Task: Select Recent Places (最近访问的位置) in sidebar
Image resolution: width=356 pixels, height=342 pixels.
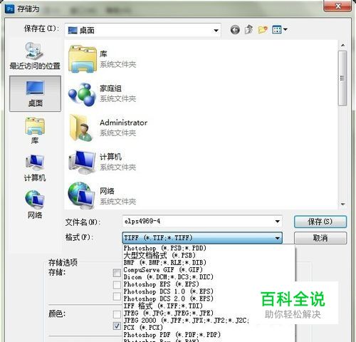Action: 35,56
